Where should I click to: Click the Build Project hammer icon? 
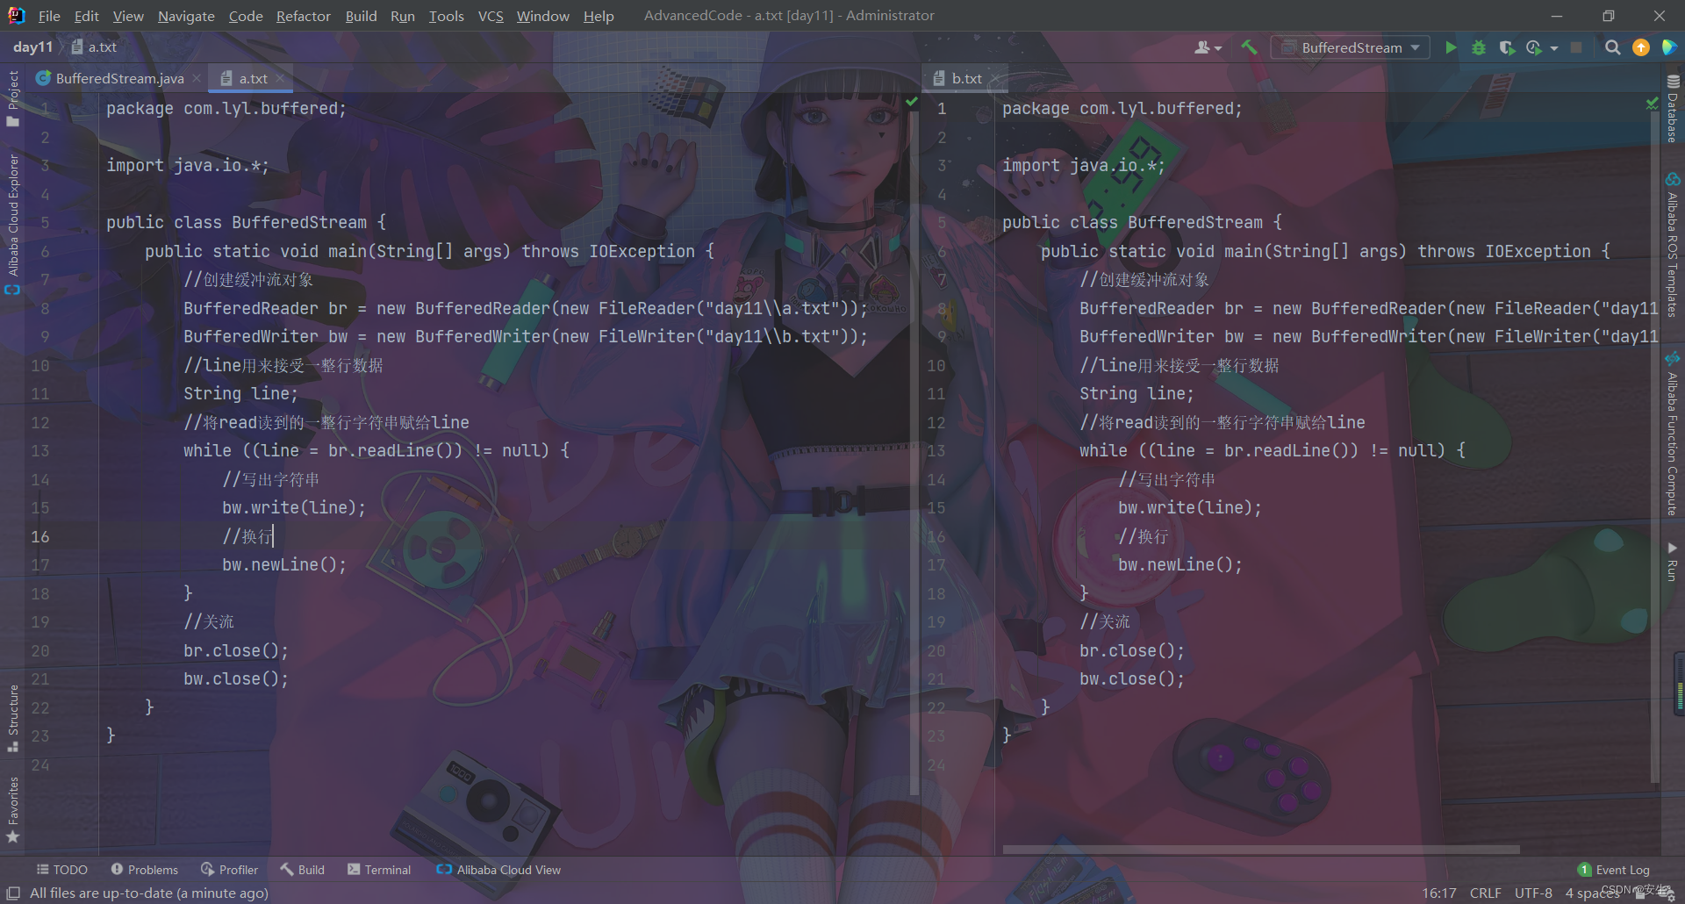pos(1250,47)
